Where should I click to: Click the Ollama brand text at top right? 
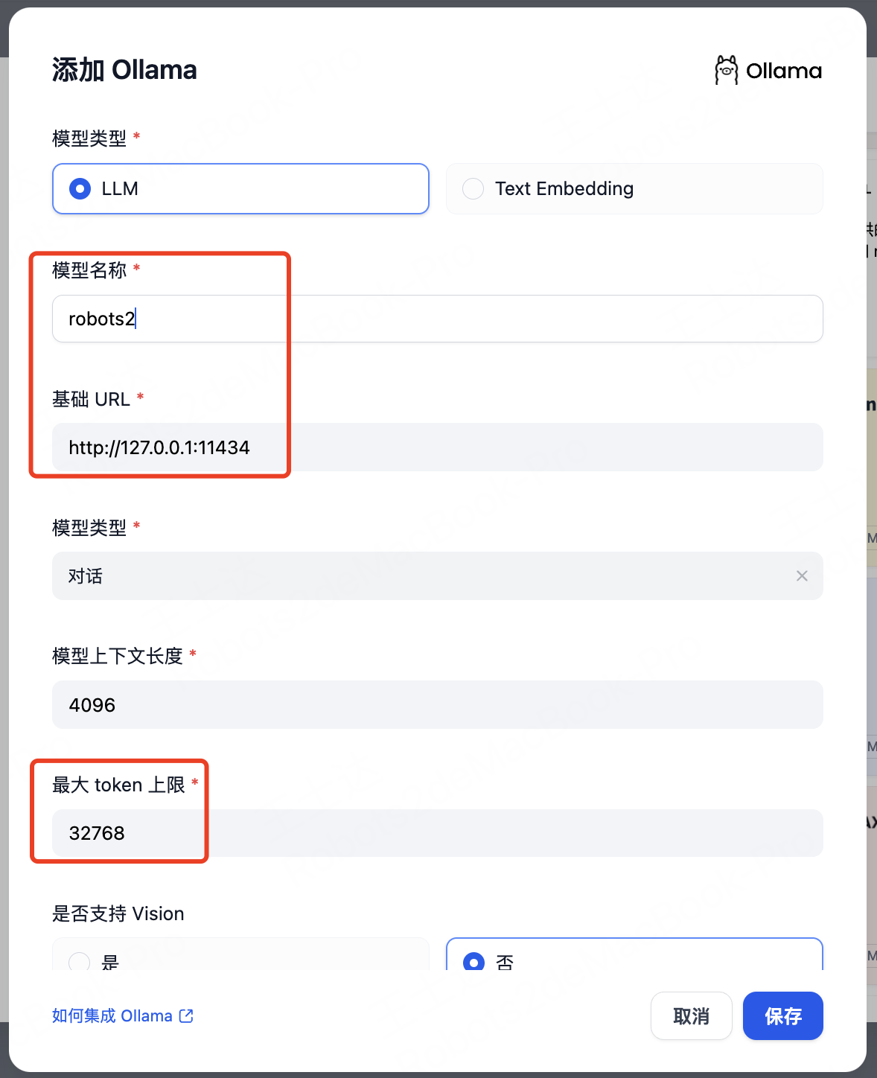[784, 71]
